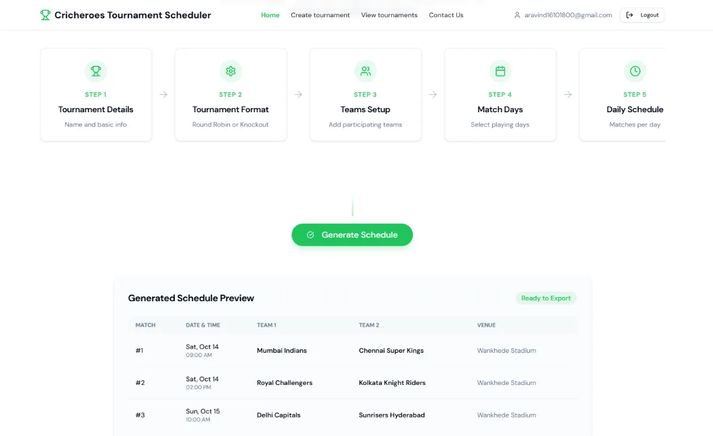Open the Tournament Details step card
This screenshot has width=713, height=436.
click(x=96, y=94)
